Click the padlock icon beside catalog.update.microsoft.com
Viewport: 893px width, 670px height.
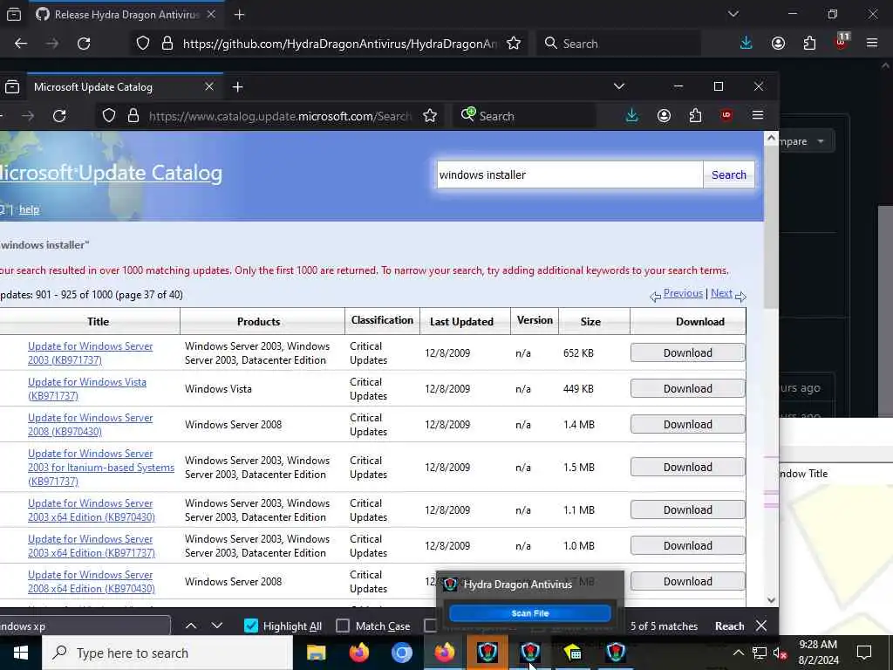coord(133,116)
